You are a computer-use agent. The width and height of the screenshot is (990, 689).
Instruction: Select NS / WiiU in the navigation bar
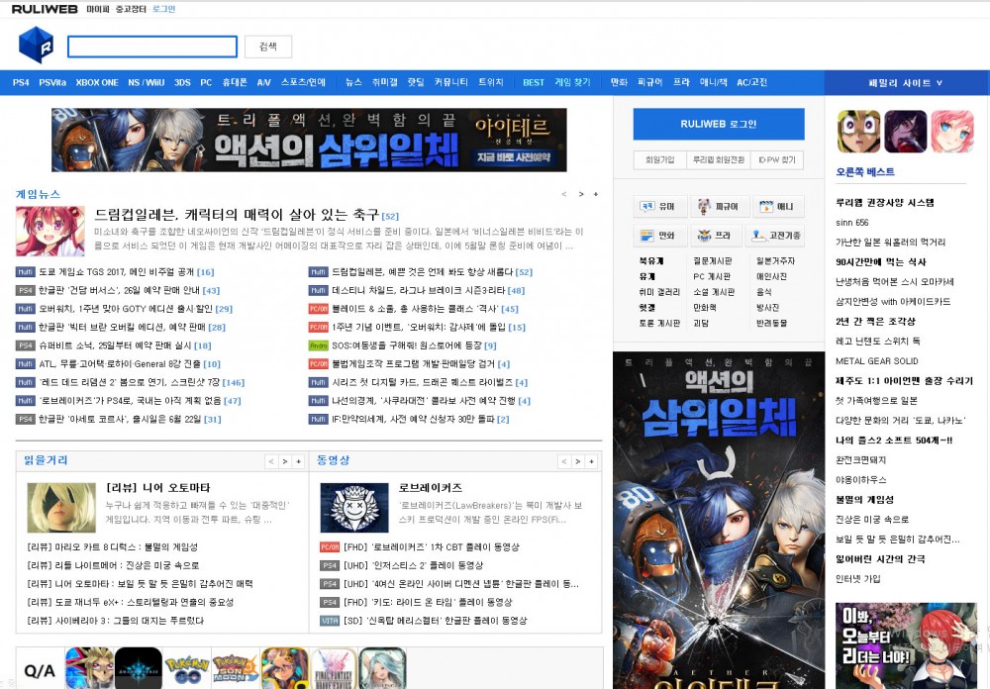(x=146, y=83)
